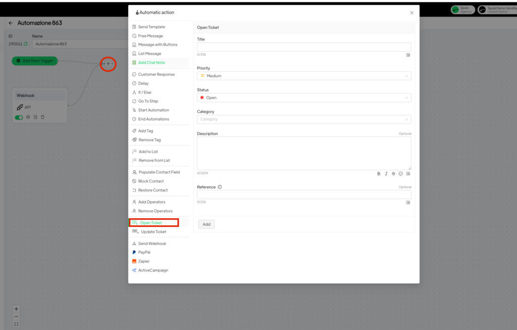517x330 pixels.
Task: Click the bold formatting icon under Description
Action: 379,174
